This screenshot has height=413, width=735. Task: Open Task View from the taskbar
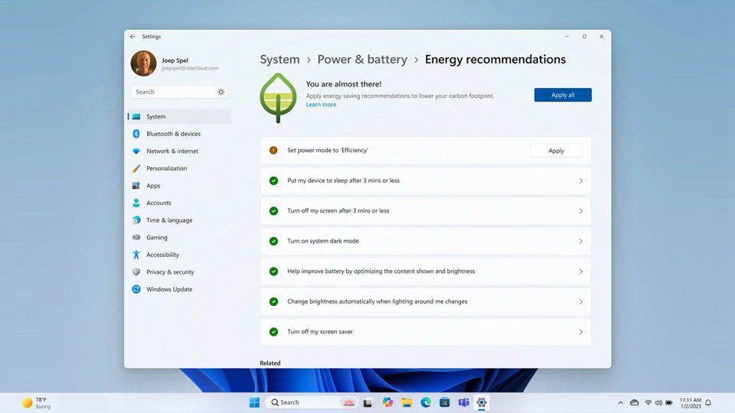point(368,403)
